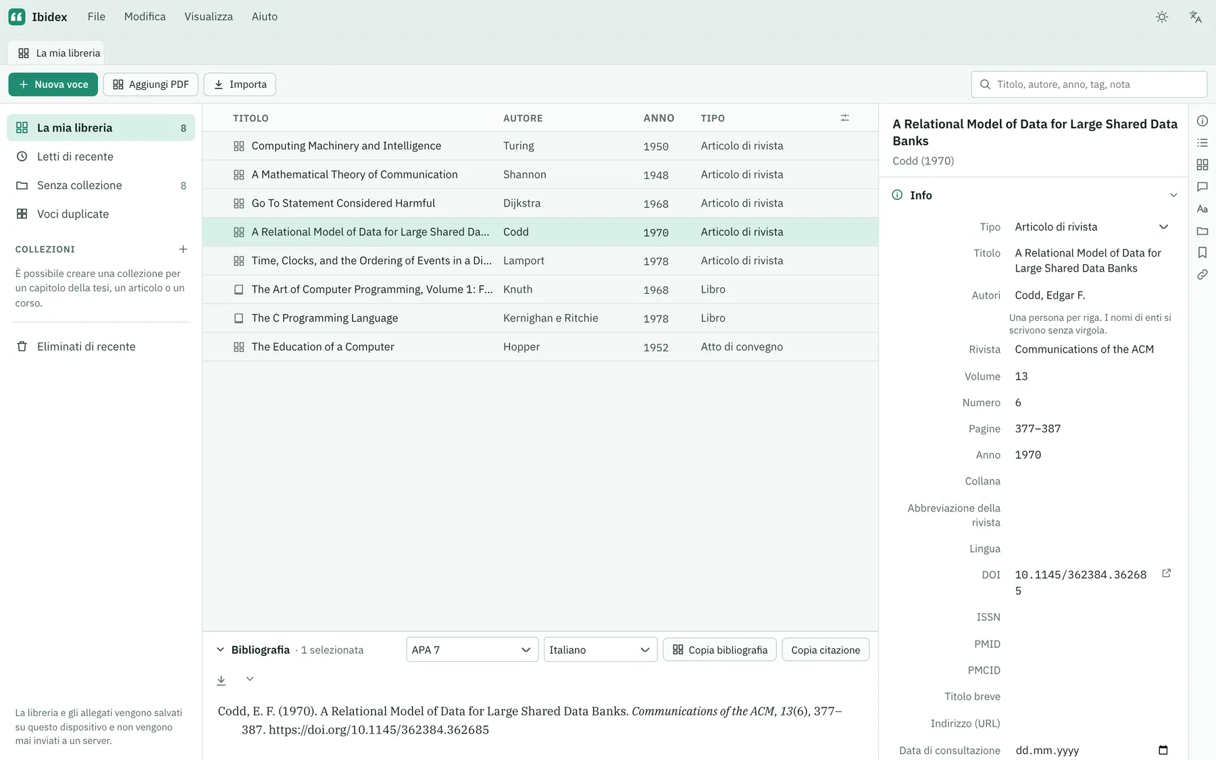Open the Aa text icon in right rail
Viewport: 1216px width, 760px height.
point(1202,209)
